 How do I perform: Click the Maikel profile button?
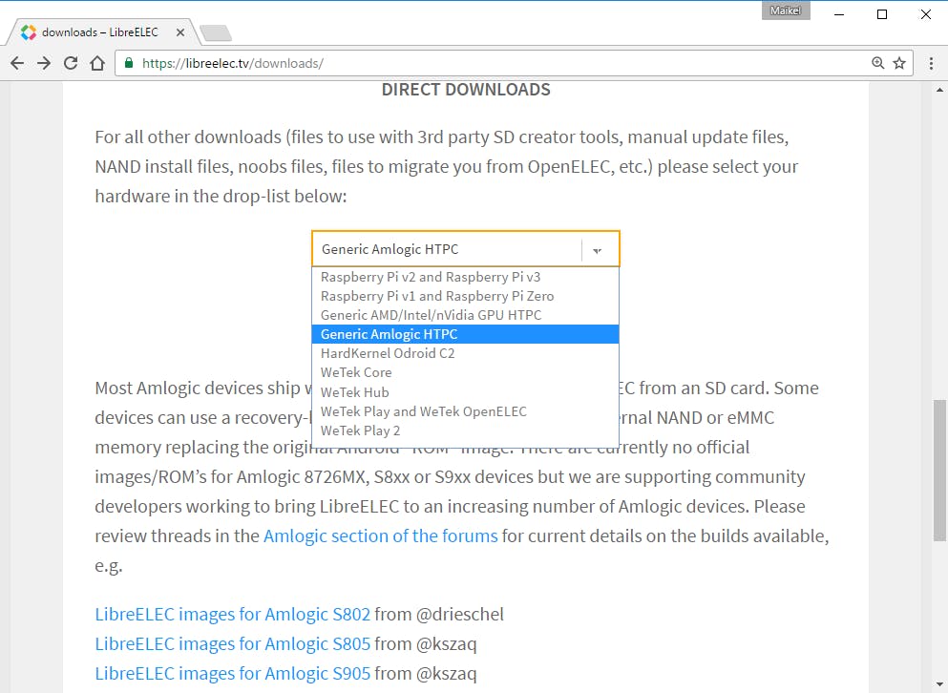[x=786, y=10]
